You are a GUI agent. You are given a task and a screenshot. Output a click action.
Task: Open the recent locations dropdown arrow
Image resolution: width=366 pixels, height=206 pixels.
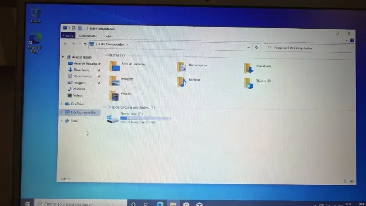click(79, 44)
